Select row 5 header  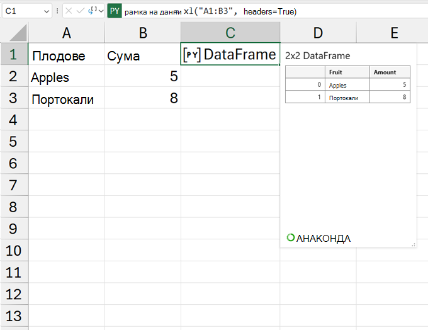[14, 141]
